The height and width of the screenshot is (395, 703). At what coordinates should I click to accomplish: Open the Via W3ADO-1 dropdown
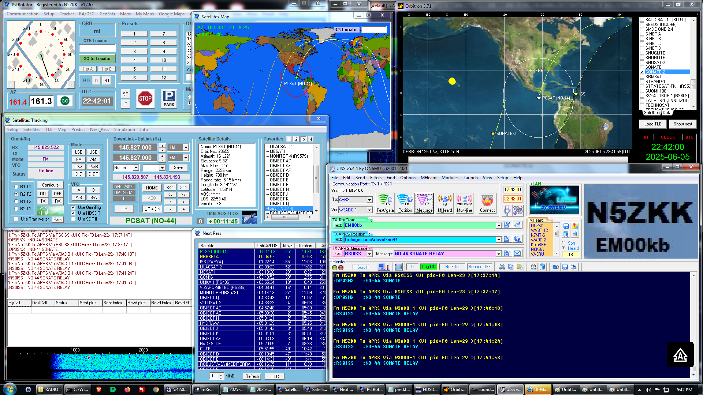click(x=369, y=210)
